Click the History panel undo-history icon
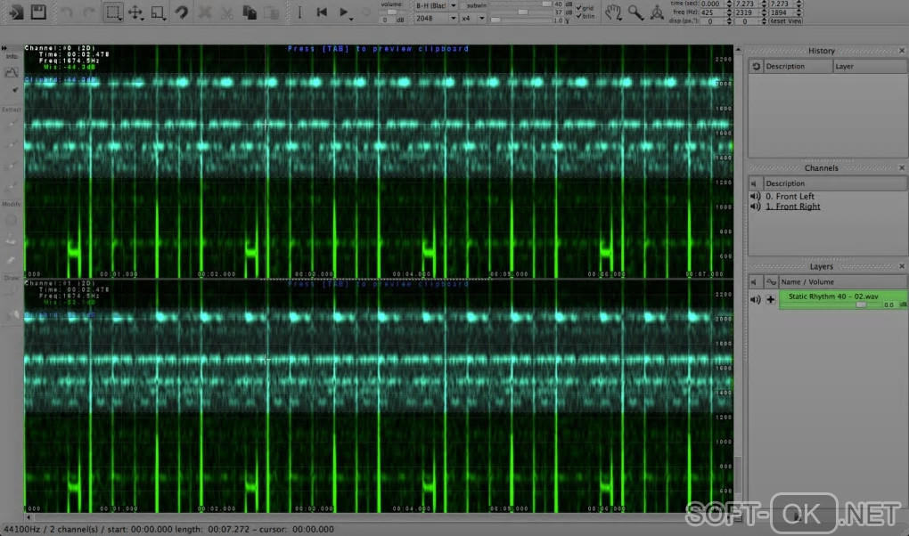 (x=756, y=67)
